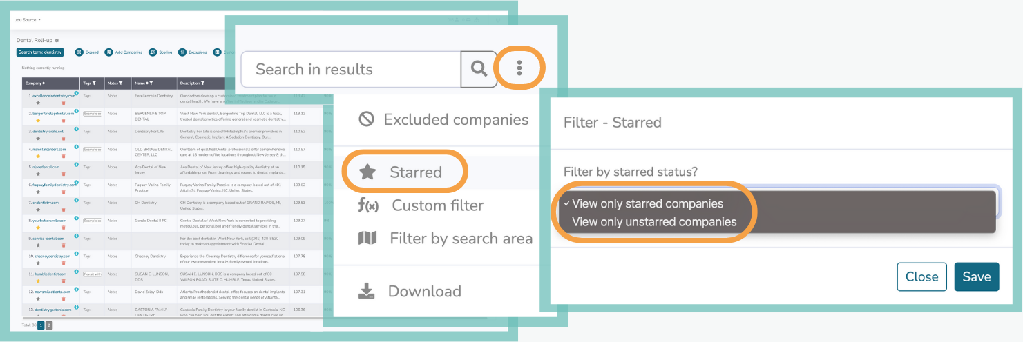The image size is (1023, 342).
Task: Save the starred filter
Action: tap(976, 276)
